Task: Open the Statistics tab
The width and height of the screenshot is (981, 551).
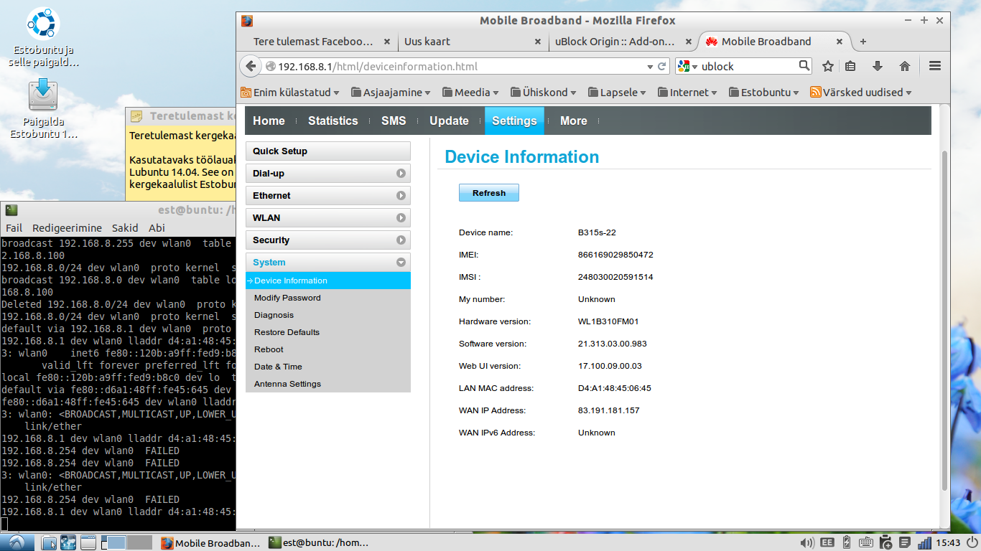Action: tap(333, 121)
